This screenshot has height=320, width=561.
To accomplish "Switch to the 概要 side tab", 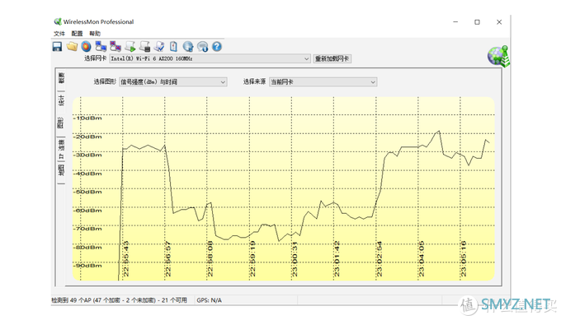I will pyautogui.click(x=61, y=78).
